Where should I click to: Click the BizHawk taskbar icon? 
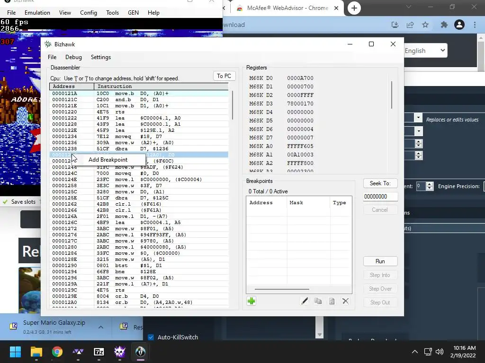pyautogui.click(x=140, y=352)
